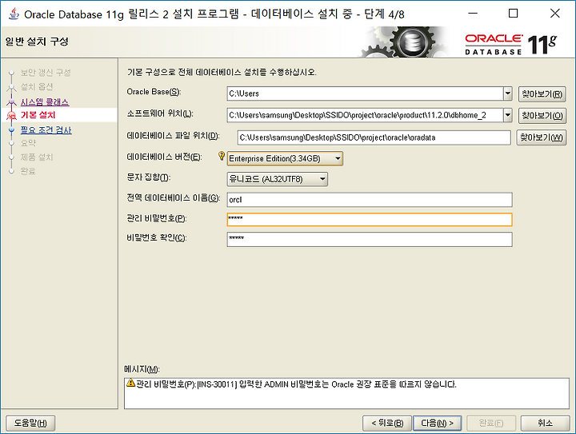Close the Oracle installer window
Screen dimensions: 576x434
pyautogui.click(x=555, y=14)
